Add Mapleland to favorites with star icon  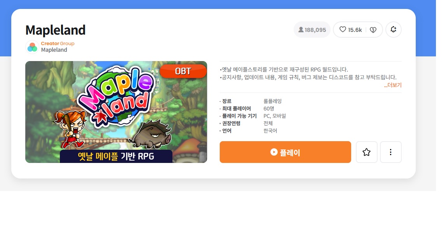click(367, 152)
